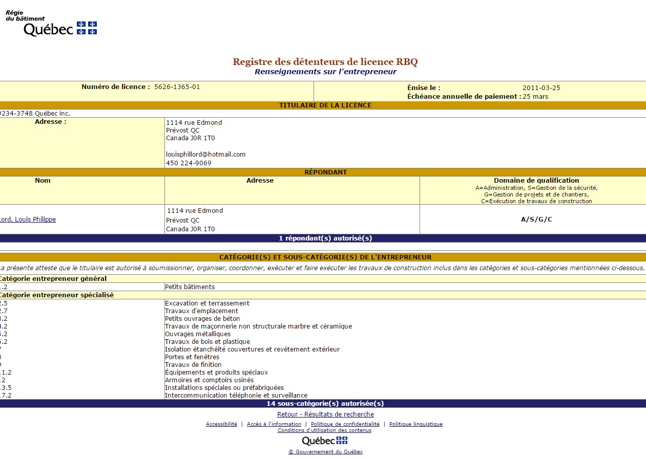Open the Lord, Louis Philippe respondent link
This screenshot has width=646, height=459.
[x=28, y=220]
